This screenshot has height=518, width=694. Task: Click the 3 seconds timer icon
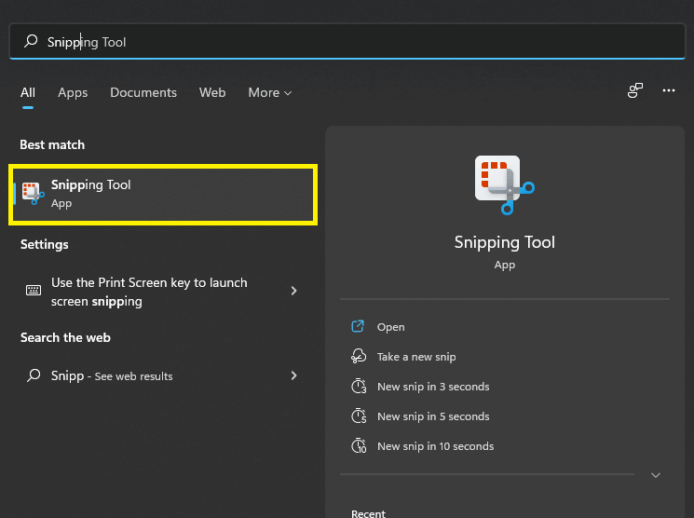[358, 387]
